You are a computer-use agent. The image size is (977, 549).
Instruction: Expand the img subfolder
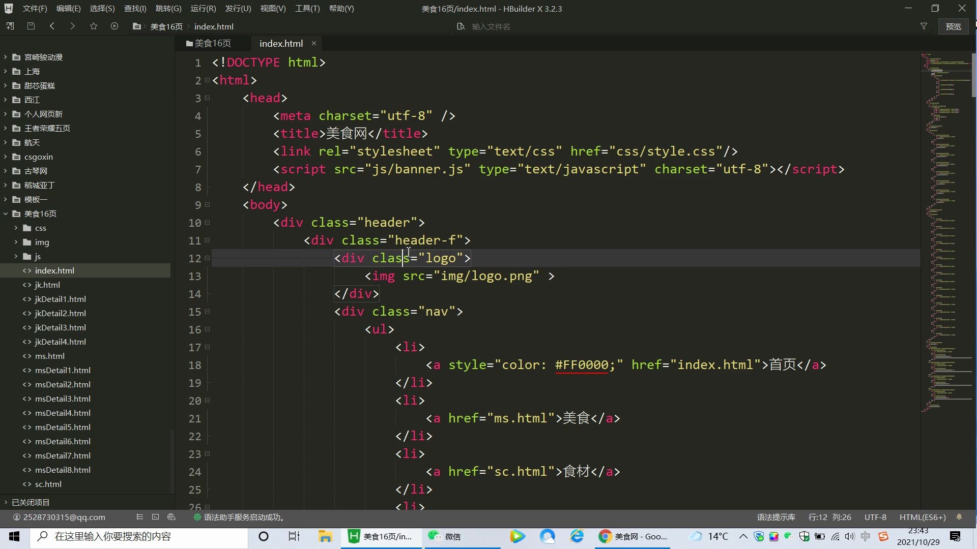16,242
